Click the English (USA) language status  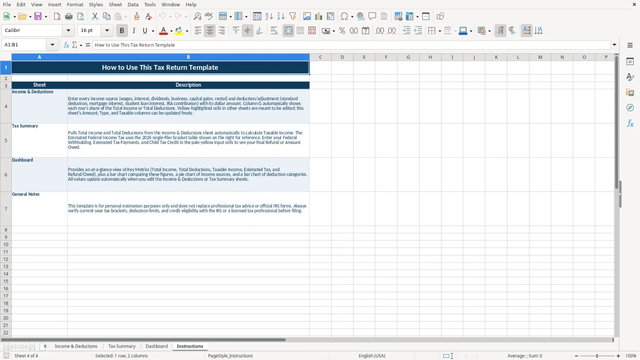click(x=372, y=356)
